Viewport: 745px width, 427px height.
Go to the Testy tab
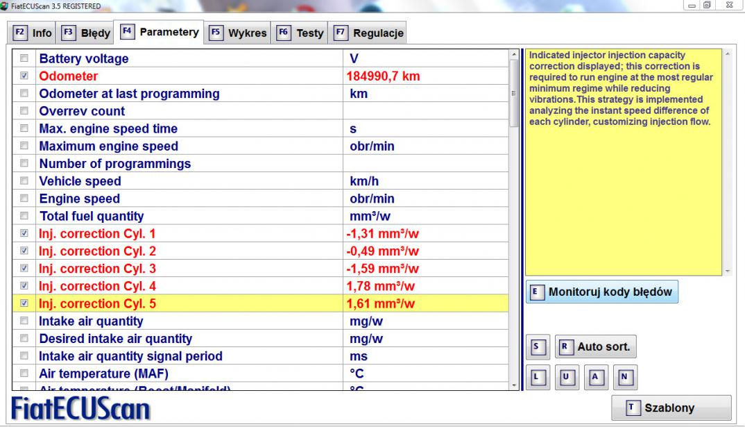[x=300, y=33]
